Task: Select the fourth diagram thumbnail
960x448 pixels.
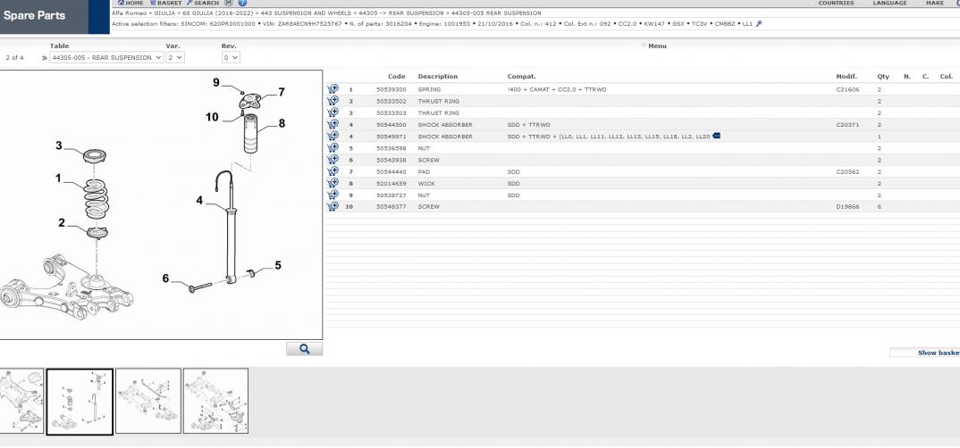Action: (x=215, y=401)
